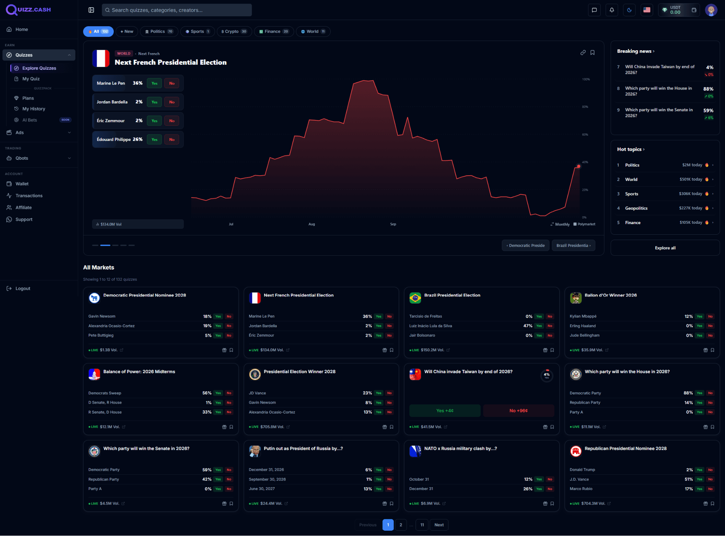This screenshot has width=725, height=536.
Task: Bookmark the Democratic Presidential Nominee 2028 card
Action: 231,350
